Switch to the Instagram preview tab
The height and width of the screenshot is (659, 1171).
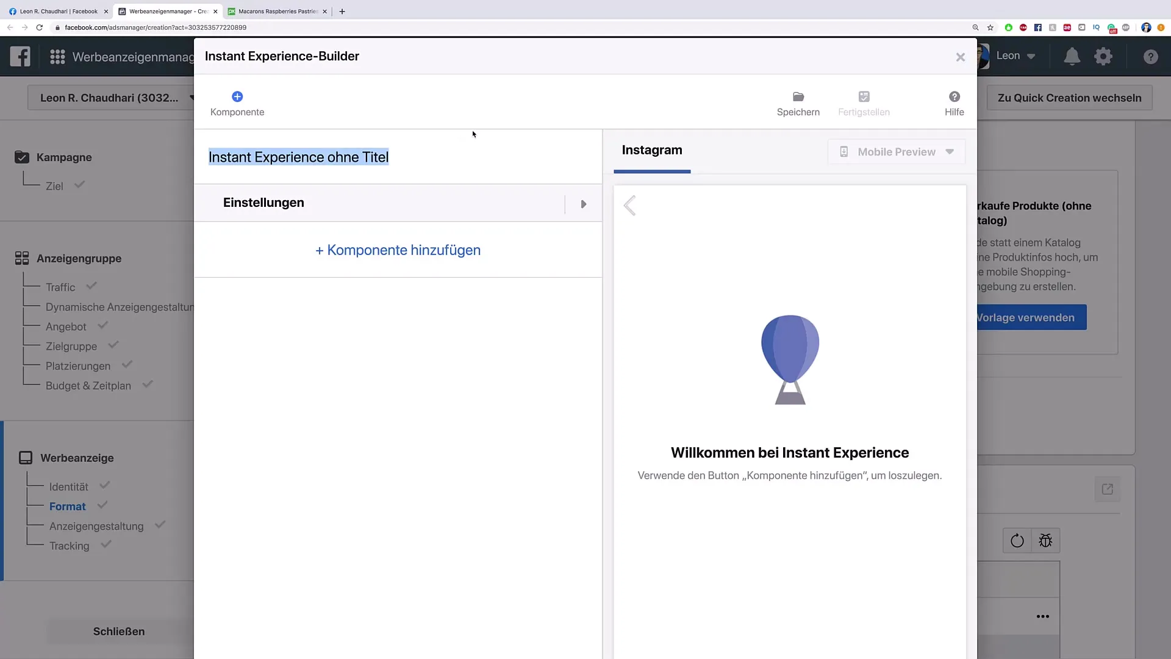(x=652, y=150)
